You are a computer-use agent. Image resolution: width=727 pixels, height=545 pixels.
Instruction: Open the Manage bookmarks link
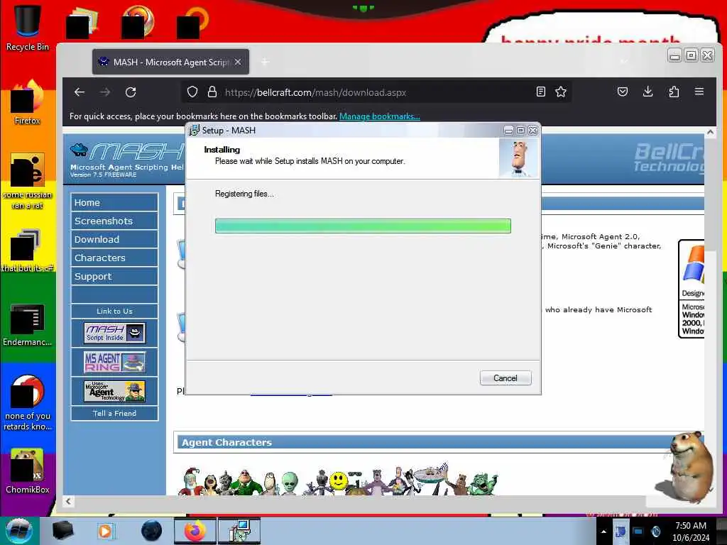tap(379, 116)
